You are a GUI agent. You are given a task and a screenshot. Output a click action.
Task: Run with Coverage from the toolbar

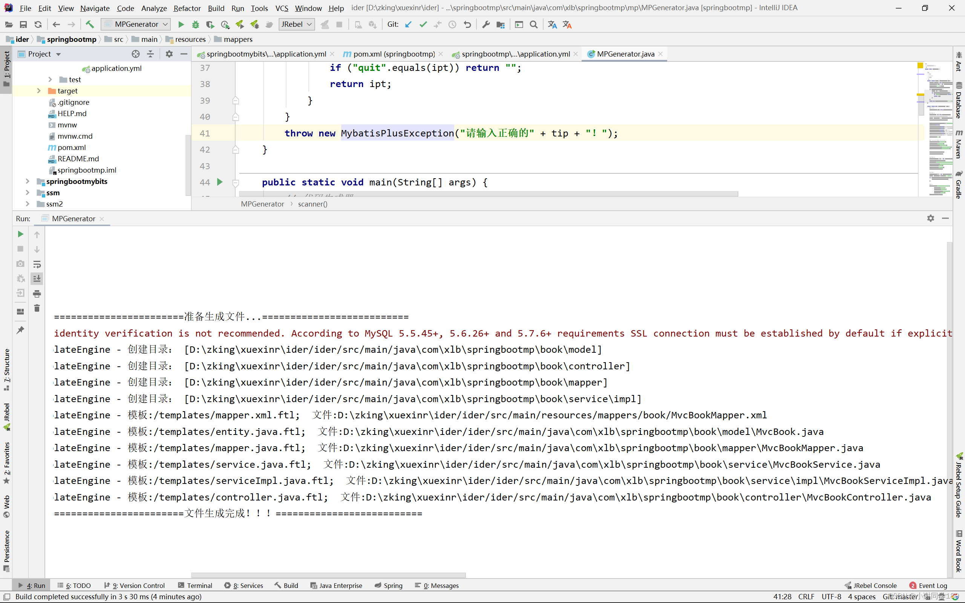(210, 24)
